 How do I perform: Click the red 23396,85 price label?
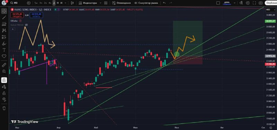pyautogui.click(x=270, y=64)
